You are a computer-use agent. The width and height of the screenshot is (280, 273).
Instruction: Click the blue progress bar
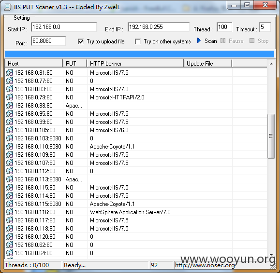tap(139, 54)
